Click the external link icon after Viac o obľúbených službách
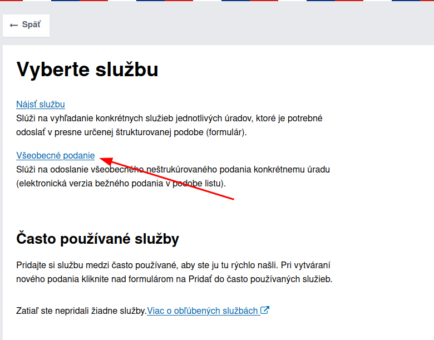This screenshot has width=434, height=340. point(265,311)
